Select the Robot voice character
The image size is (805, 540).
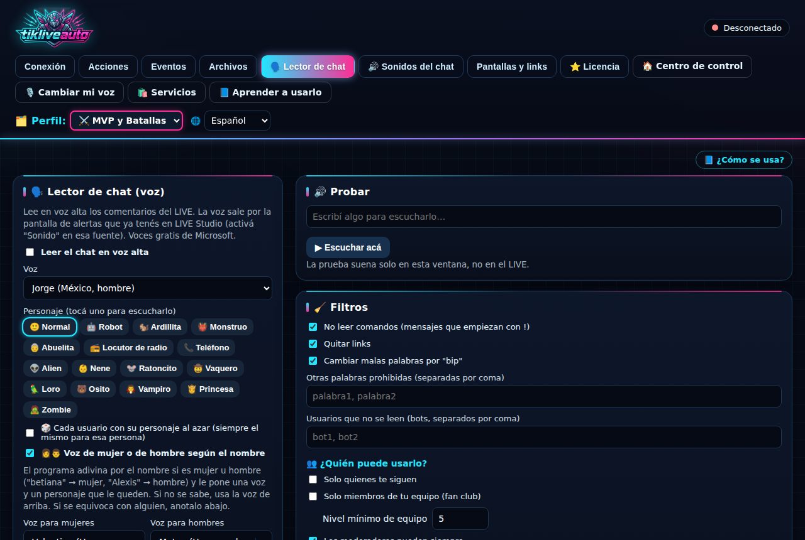click(x=104, y=327)
